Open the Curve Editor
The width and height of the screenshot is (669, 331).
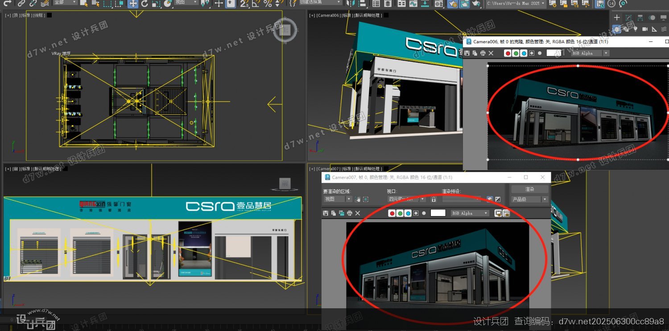413,3
